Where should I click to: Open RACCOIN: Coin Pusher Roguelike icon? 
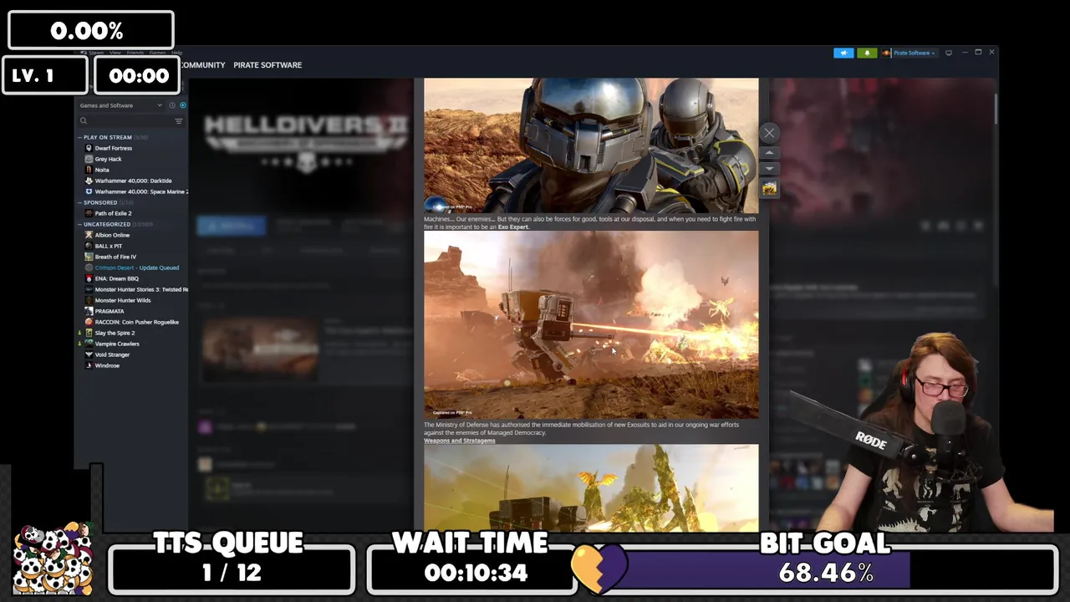pos(89,322)
